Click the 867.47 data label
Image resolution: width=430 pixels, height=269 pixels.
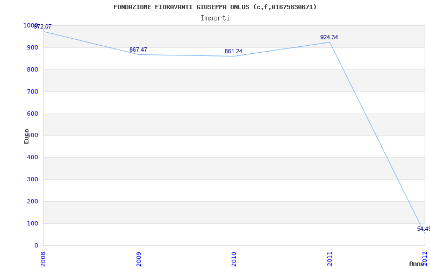coord(138,49)
